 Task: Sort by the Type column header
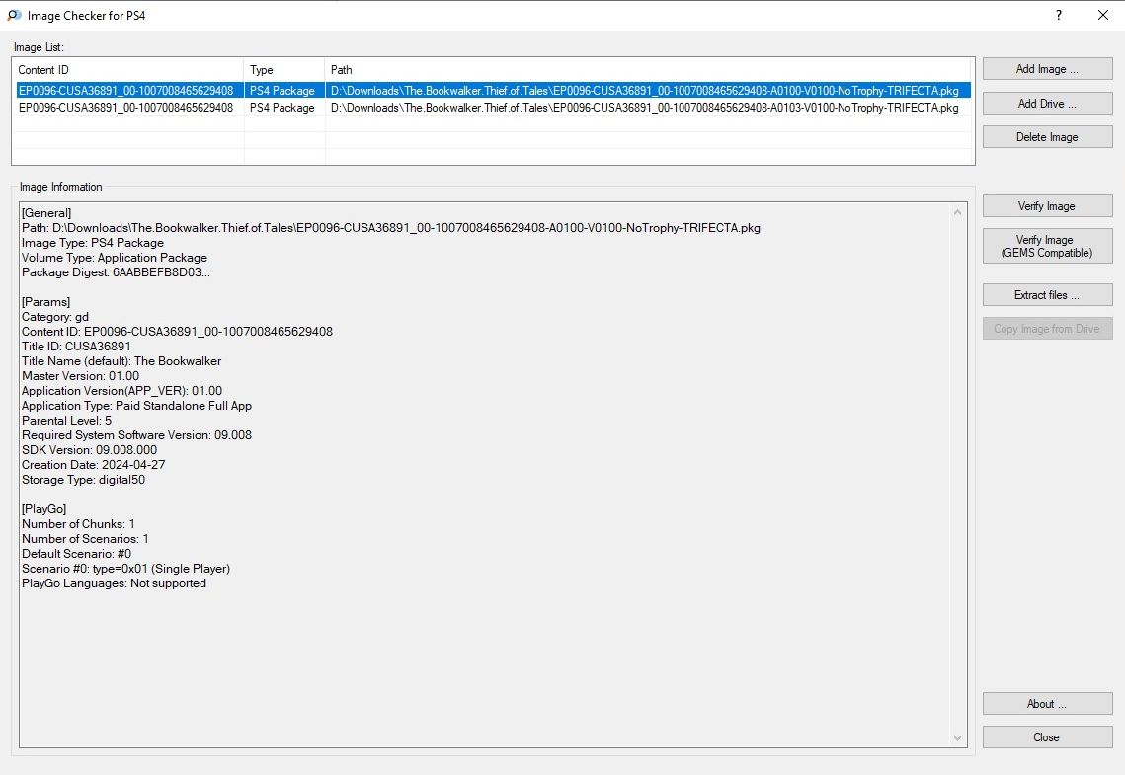[x=284, y=69]
